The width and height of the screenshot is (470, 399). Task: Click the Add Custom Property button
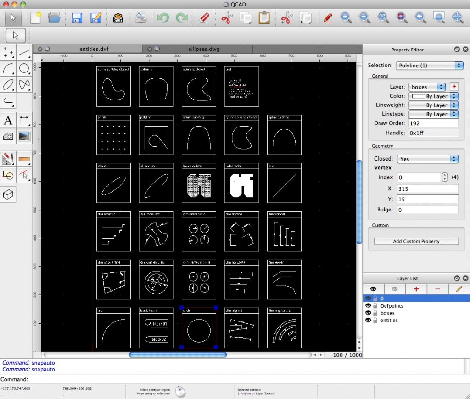pos(416,241)
